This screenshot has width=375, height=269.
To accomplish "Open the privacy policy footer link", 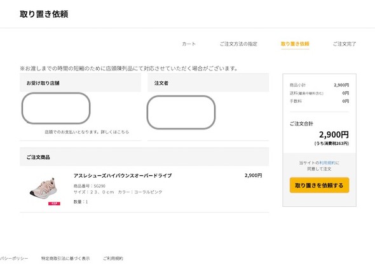I will [x=14, y=258].
